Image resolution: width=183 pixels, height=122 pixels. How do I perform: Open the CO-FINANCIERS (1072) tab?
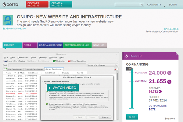click(x=50, y=45)
